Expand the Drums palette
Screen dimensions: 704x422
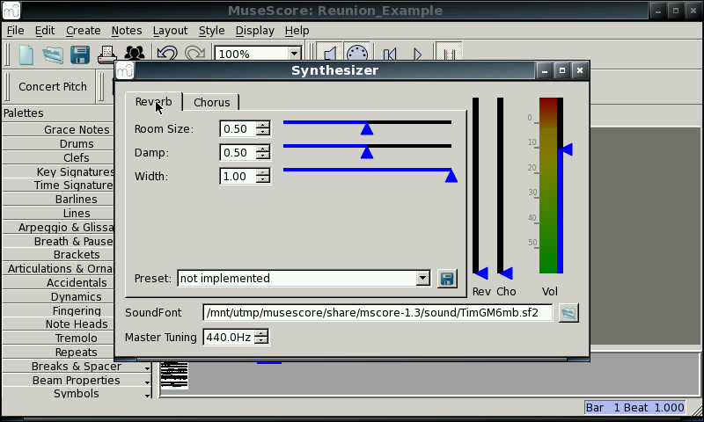pyautogui.click(x=58, y=144)
